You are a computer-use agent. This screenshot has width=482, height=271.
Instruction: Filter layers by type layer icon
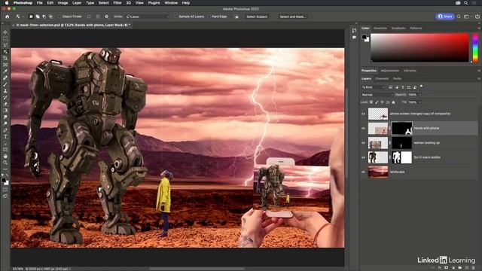tap(403, 87)
